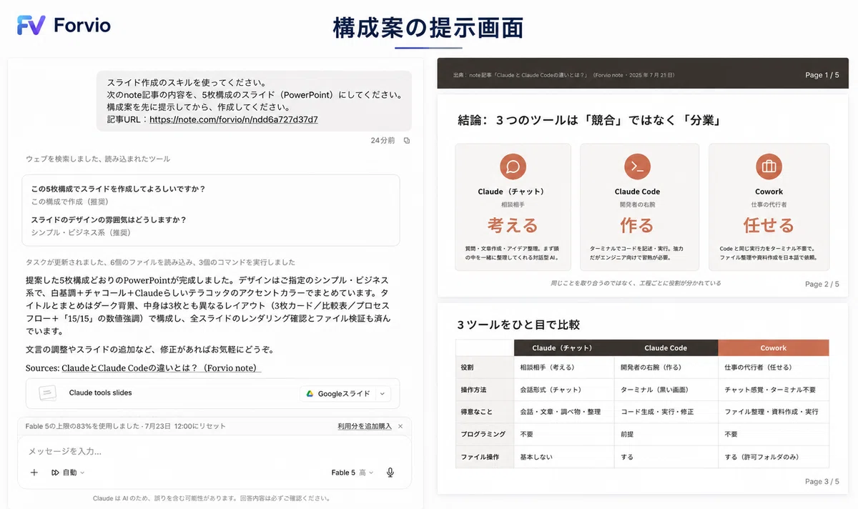This screenshot has height=509, width=858.
Task: Click the Page 3 / 5 label
Action: [x=822, y=481]
